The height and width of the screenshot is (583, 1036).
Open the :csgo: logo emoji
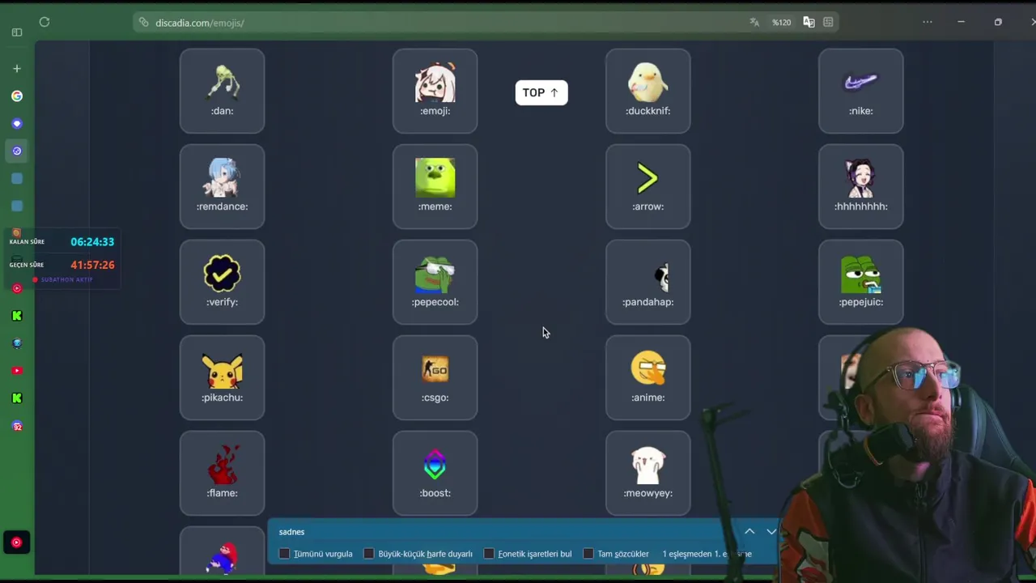(435, 377)
